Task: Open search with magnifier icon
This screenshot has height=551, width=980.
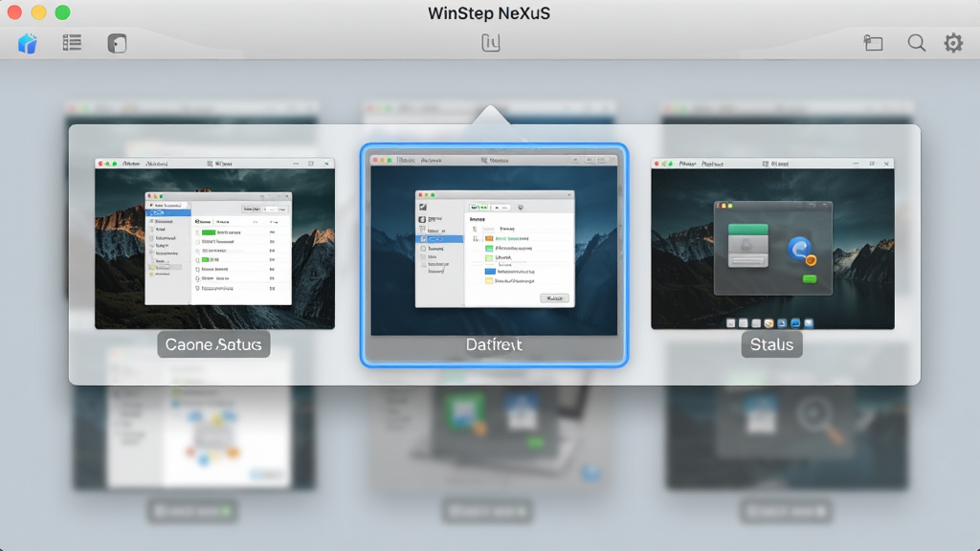Action: pyautogui.click(x=916, y=42)
